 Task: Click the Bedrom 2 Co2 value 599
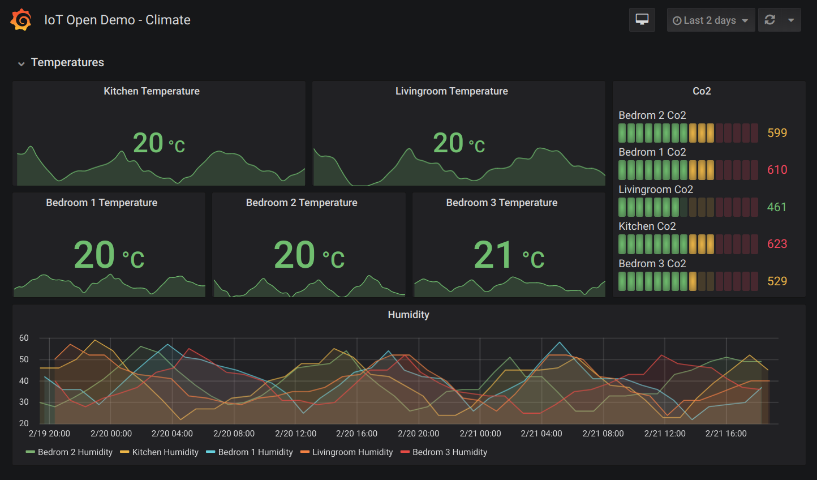[x=777, y=133]
